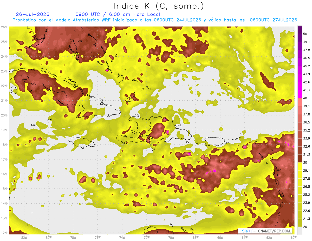Click the '46.5' colorbar value

click(x=306, y=58)
